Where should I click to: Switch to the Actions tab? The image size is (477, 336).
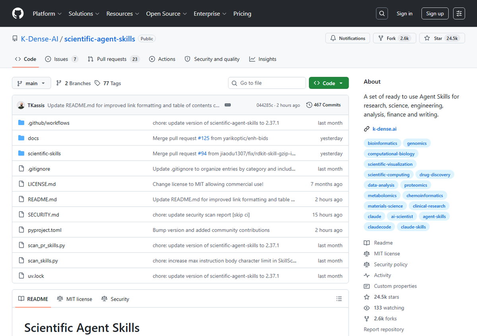pyautogui.click(x=162, y=59)
